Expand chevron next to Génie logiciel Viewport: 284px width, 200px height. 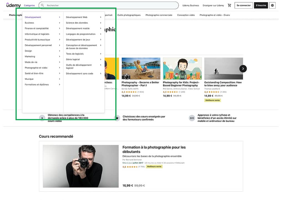pos(100,59)
